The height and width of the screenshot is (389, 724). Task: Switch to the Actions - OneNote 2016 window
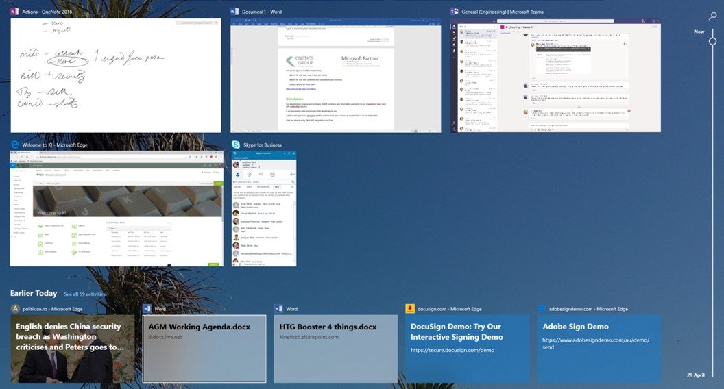[x=116, y=76]
